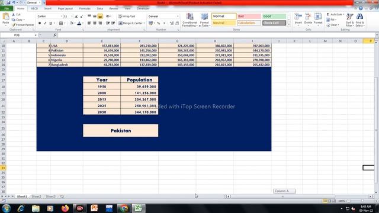
Task: Middle align the cell contents
Action: point(95,16)
